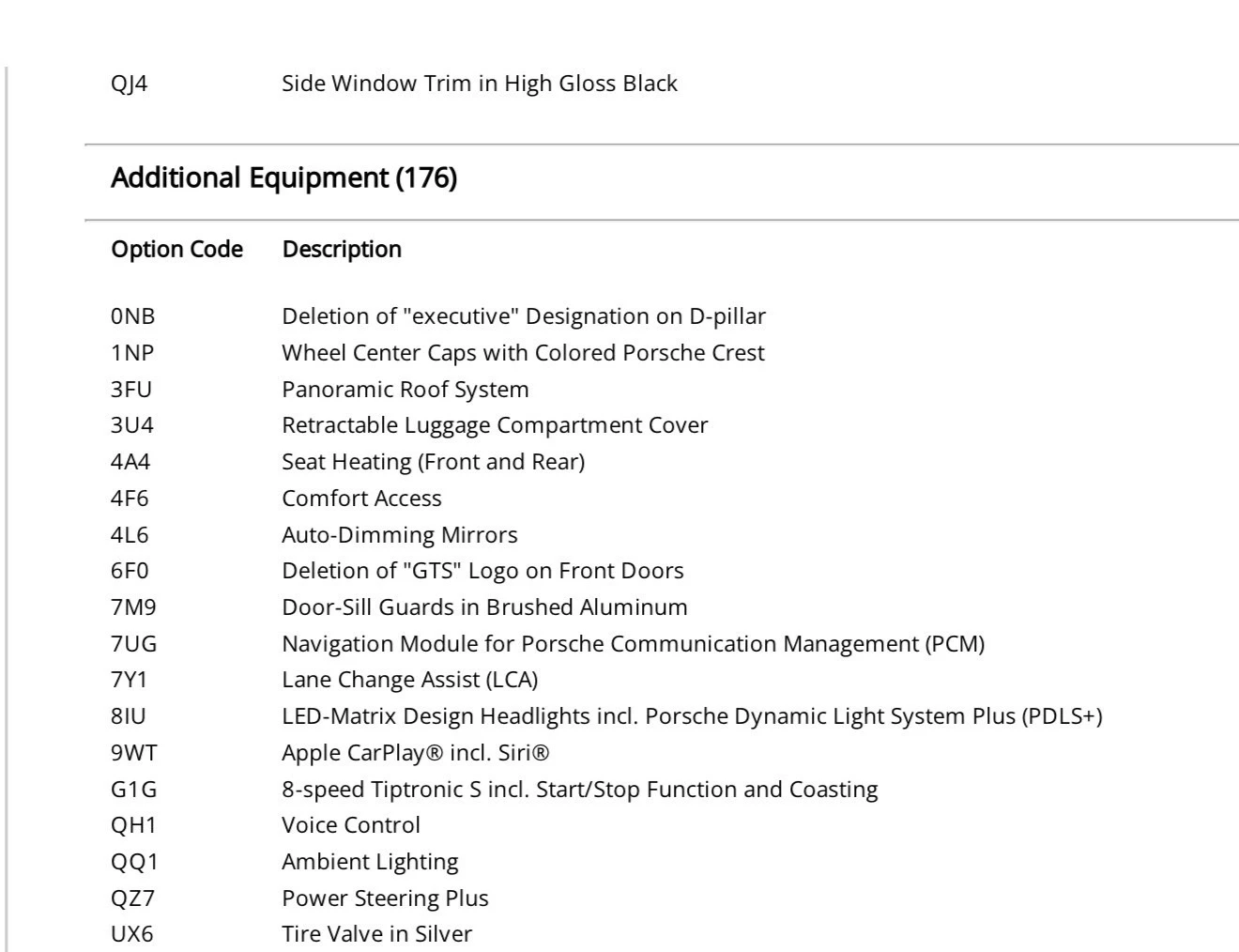This screenshot has width=1239, height=952.
Task: Select the LED-Matrix Design Headlights description
Action: [692, 716]
